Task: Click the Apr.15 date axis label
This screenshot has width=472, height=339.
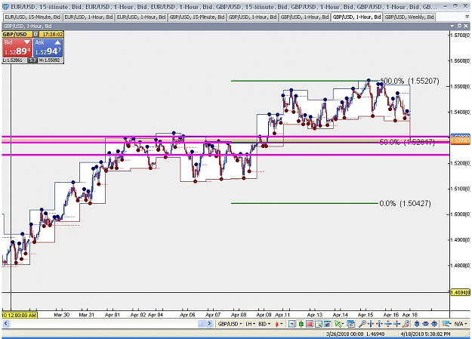Action: pos(366,315)
